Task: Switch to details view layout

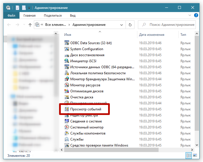Action: [189, 155]
